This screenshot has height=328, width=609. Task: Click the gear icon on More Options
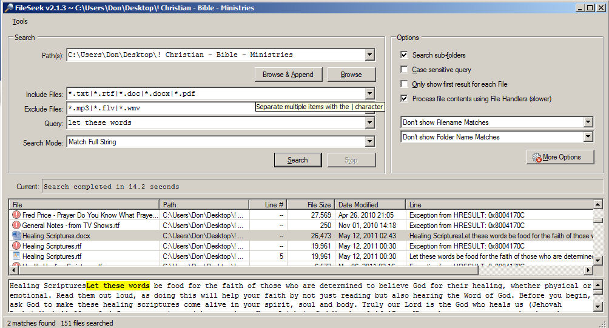click(536, 157)
